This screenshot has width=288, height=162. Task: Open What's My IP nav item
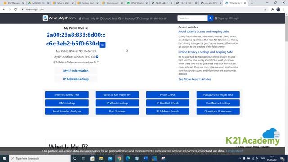[x=89, y=18]
